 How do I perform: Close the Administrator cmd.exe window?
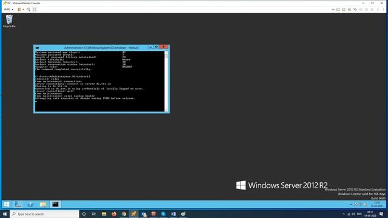[164, 47]
